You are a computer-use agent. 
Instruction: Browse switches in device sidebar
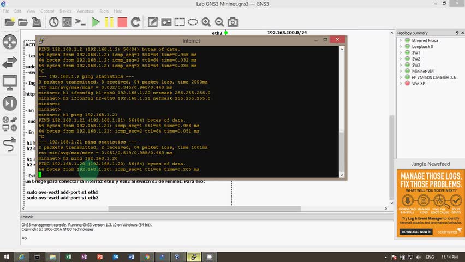coord(10,62)
